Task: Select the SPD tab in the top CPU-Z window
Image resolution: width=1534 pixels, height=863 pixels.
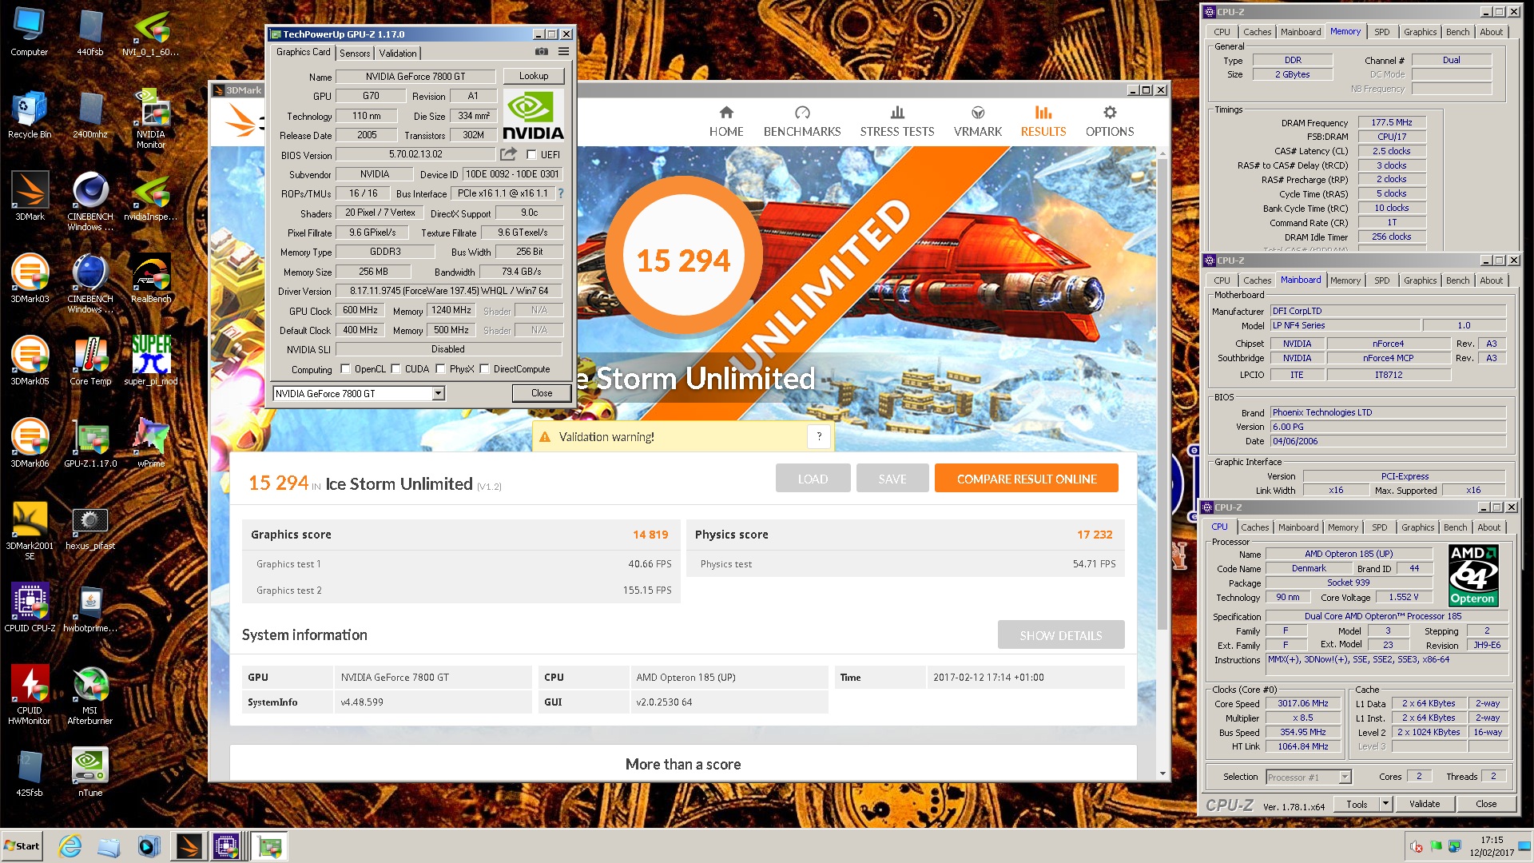Action: pyautogui.click(x=1382, y=32)
